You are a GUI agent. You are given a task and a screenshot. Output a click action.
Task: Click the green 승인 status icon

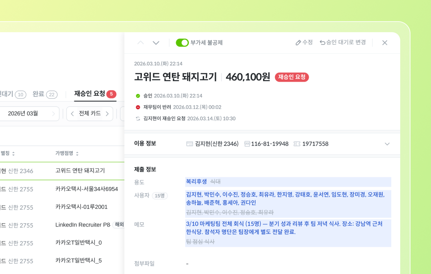[138, 96]
